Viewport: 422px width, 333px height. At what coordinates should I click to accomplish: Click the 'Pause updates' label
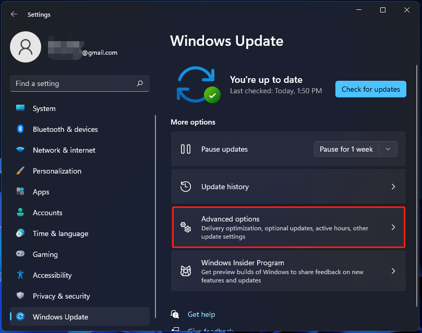coord(224,149)
